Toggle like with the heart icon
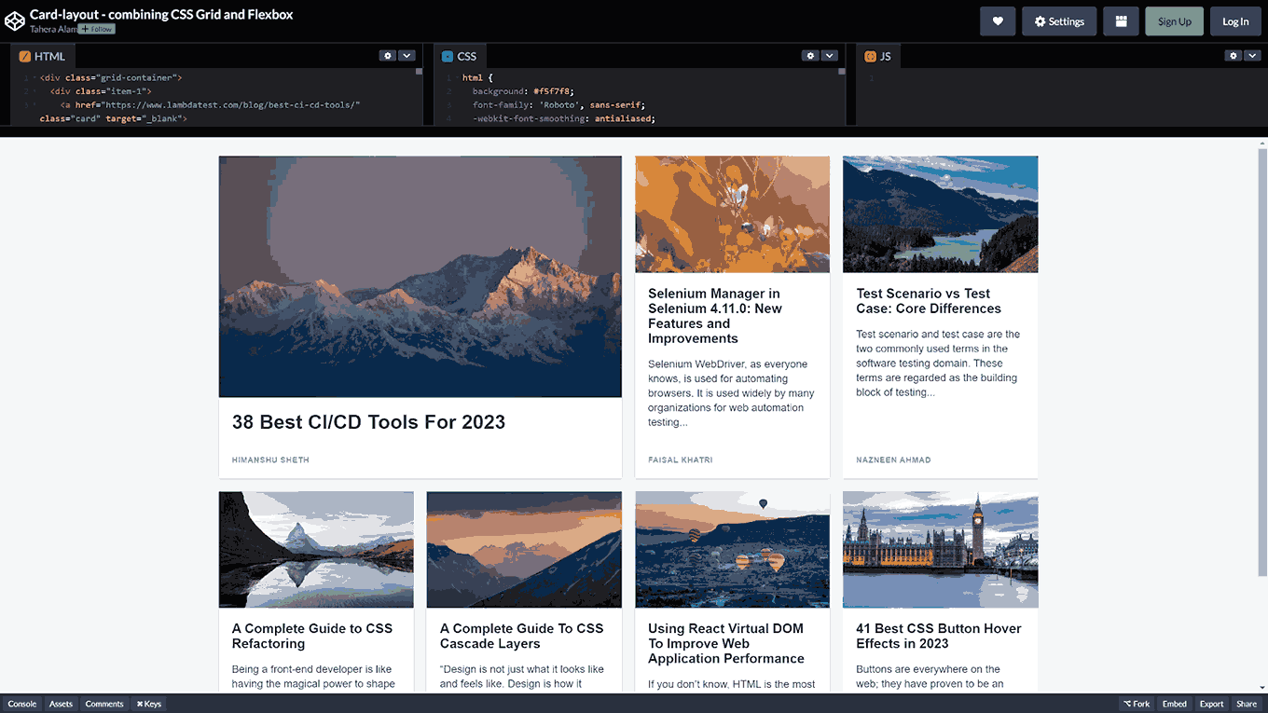The height and width of the screenshot is (713, 1268). coord(998,21)
